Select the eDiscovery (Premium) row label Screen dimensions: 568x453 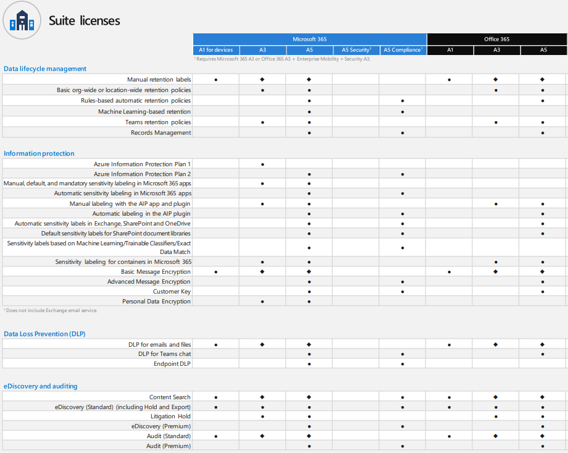click(x=161, y=426)
